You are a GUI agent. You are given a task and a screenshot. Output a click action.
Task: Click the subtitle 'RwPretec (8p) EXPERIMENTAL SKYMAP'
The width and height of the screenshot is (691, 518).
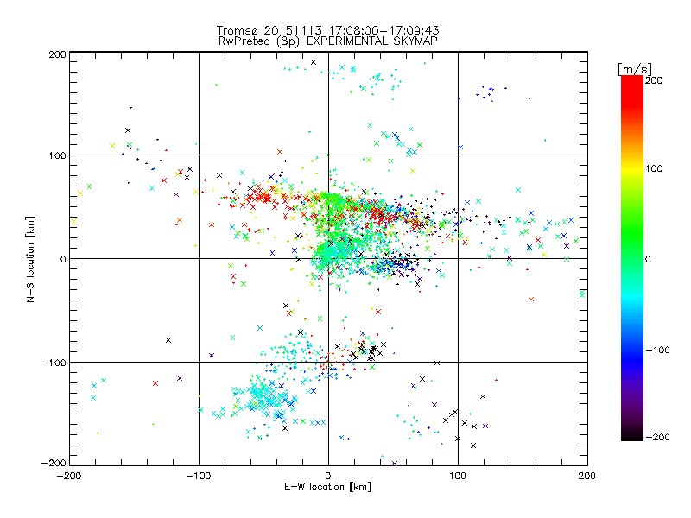click(x=328, y=41)
